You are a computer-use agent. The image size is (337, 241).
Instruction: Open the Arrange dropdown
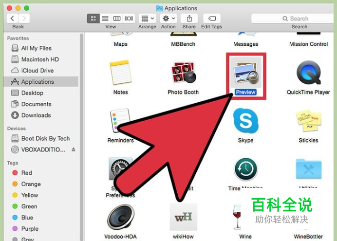tap(147, 19)
